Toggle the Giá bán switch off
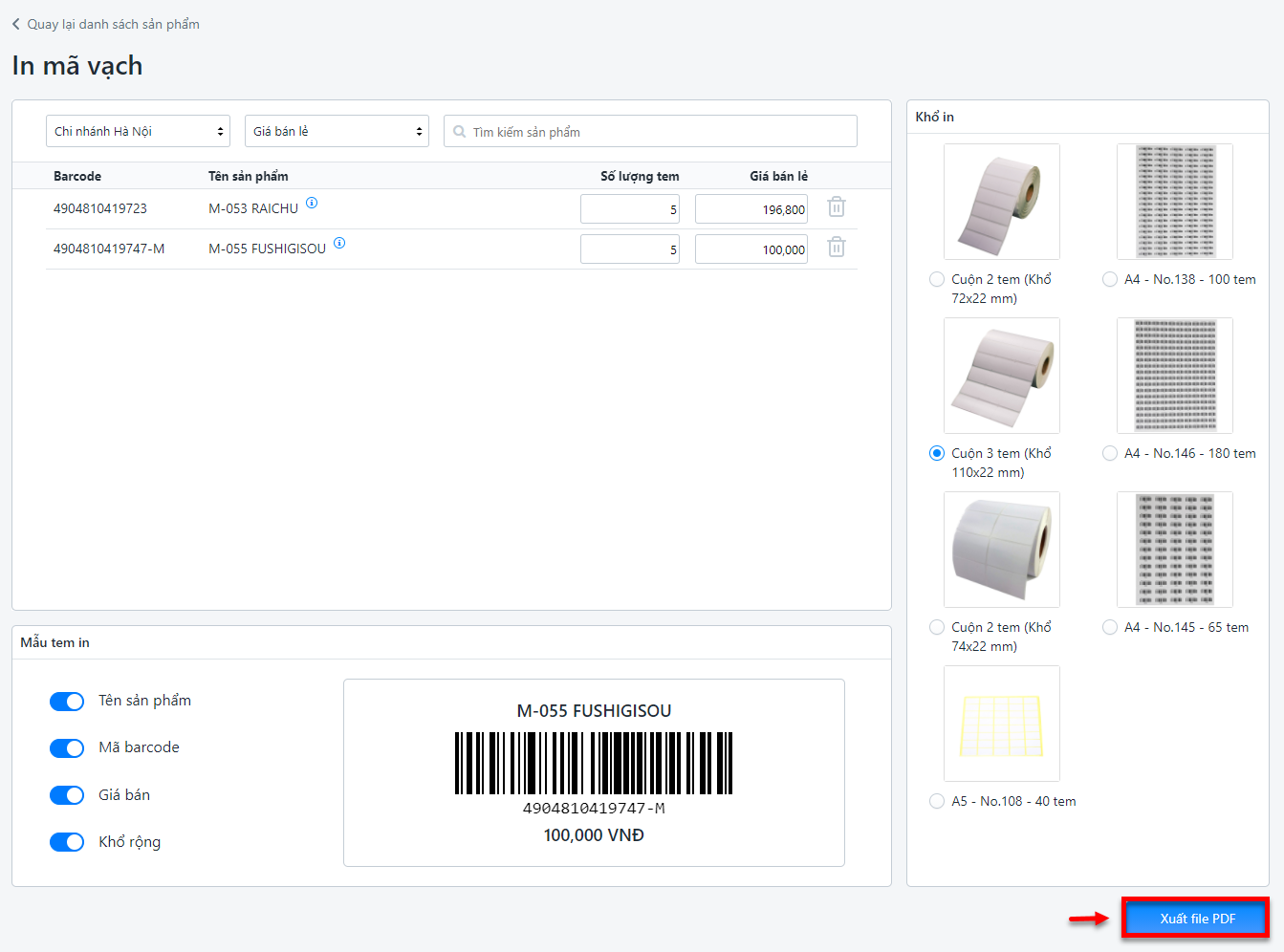 (67, 795)
